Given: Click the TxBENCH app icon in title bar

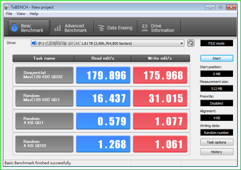Looking at the screenshot, I should click(x=7, y=7).
